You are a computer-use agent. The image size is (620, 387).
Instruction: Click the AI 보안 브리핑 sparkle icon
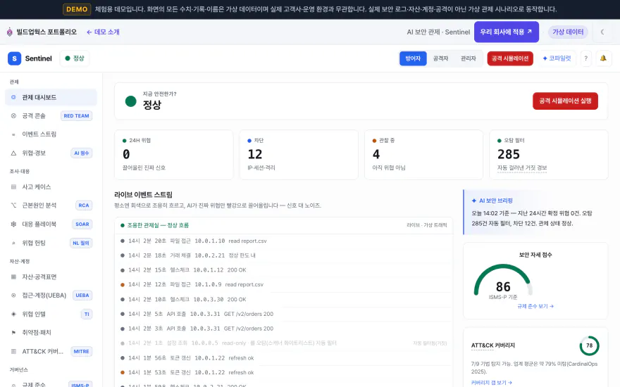(474, 201)
